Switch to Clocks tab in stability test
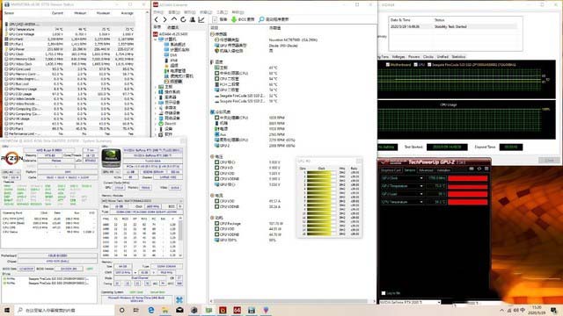The height and width of the screenshot is (316, 563). click(428, 56)
